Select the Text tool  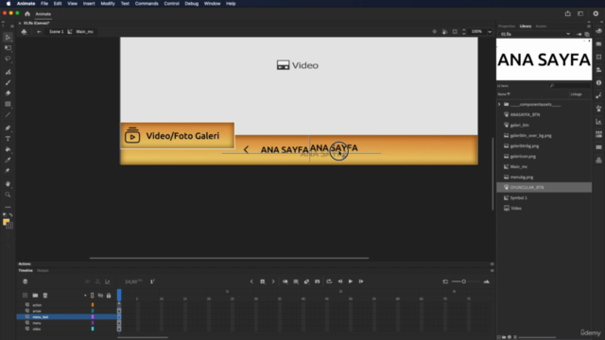pos(8,139)
